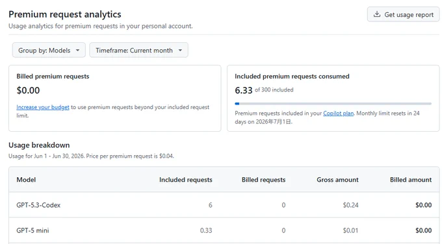Open the Timeframe: Current month dropdown

pyautogui.click(x=138, y=50)
